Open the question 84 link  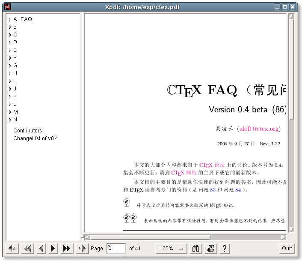pyautogui.click(x=238, y=190)
